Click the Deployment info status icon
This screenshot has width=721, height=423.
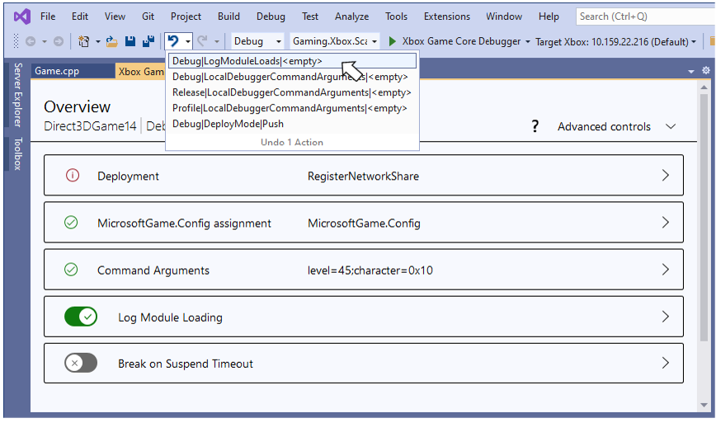click(73, 175)
